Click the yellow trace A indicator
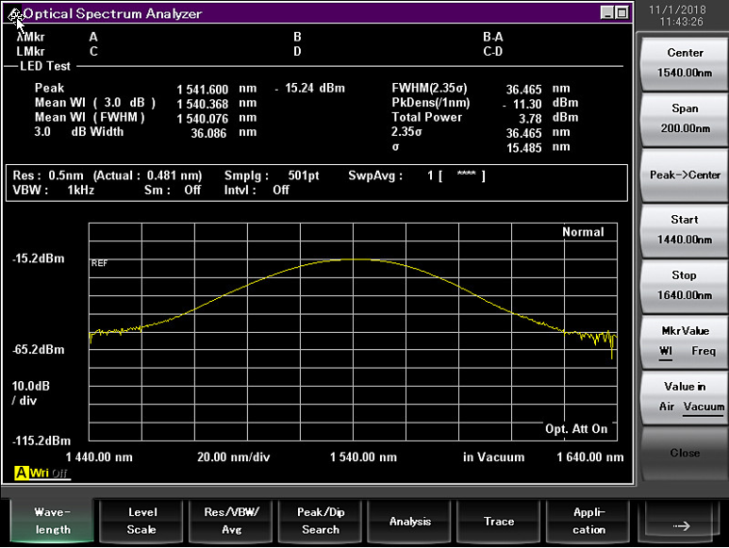 click(21, 473)
